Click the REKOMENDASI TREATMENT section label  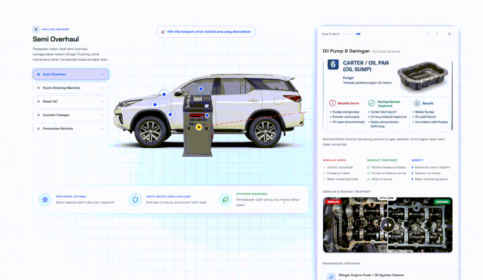341,264
